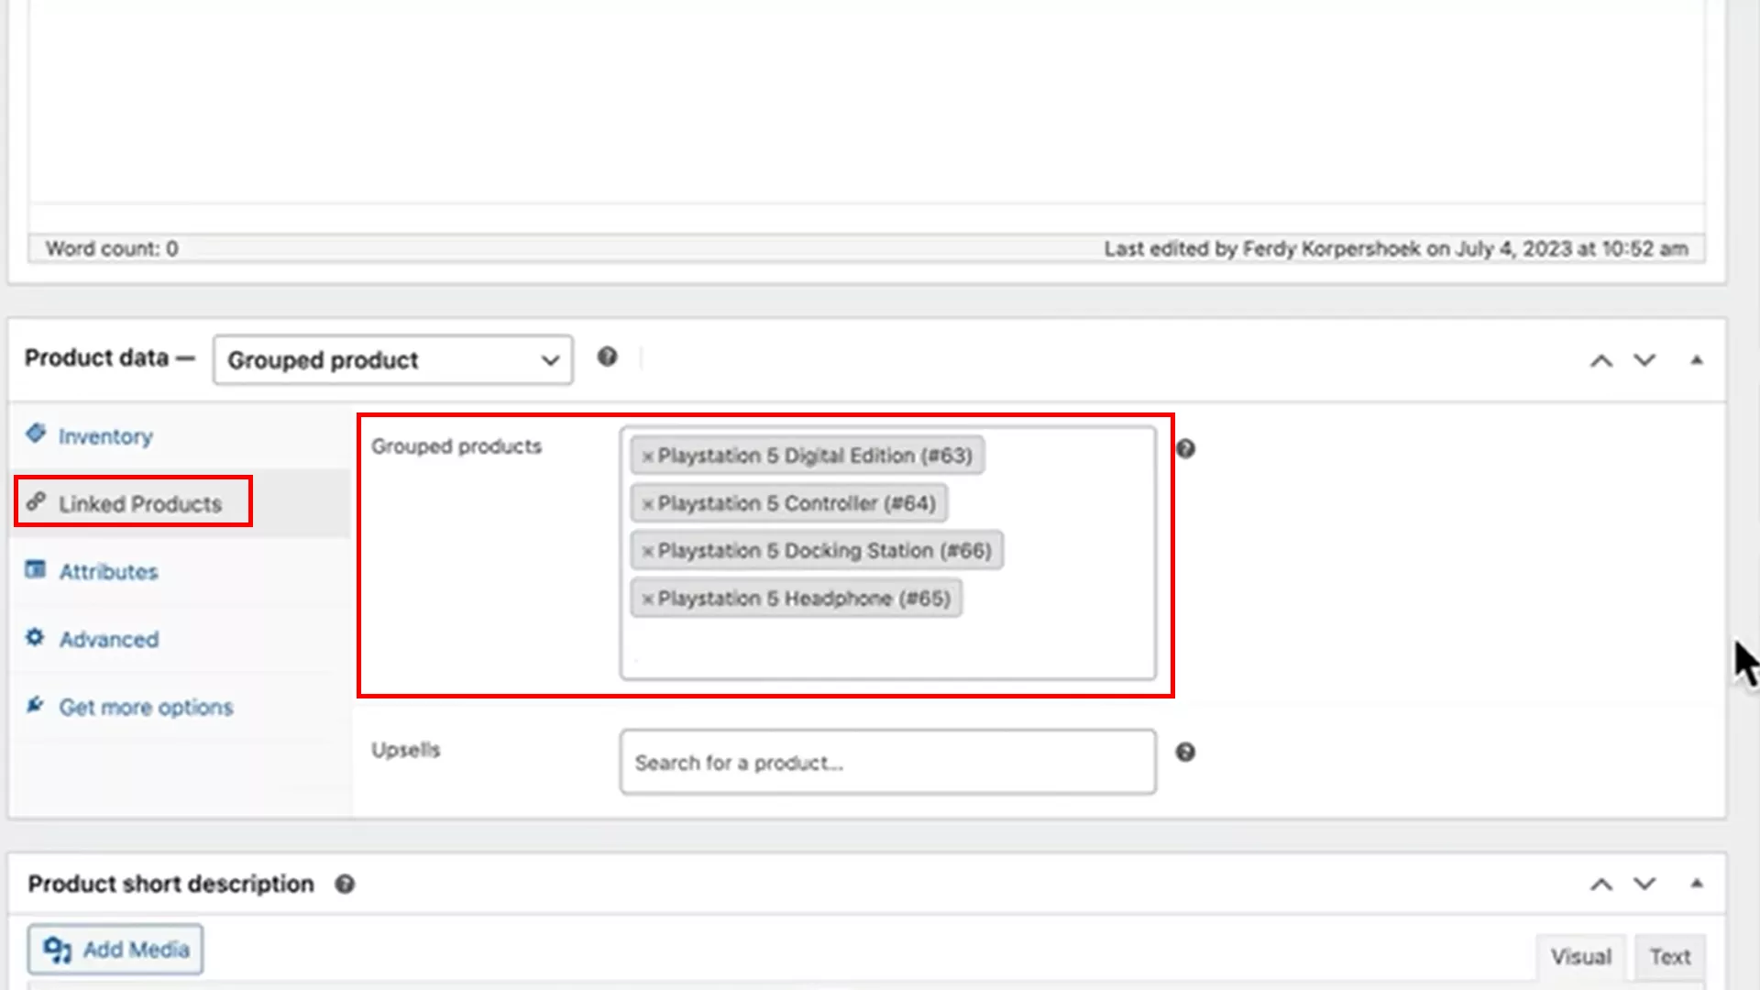
Task: Open the help icon next to Grouped products
Action: [1186, 448]
